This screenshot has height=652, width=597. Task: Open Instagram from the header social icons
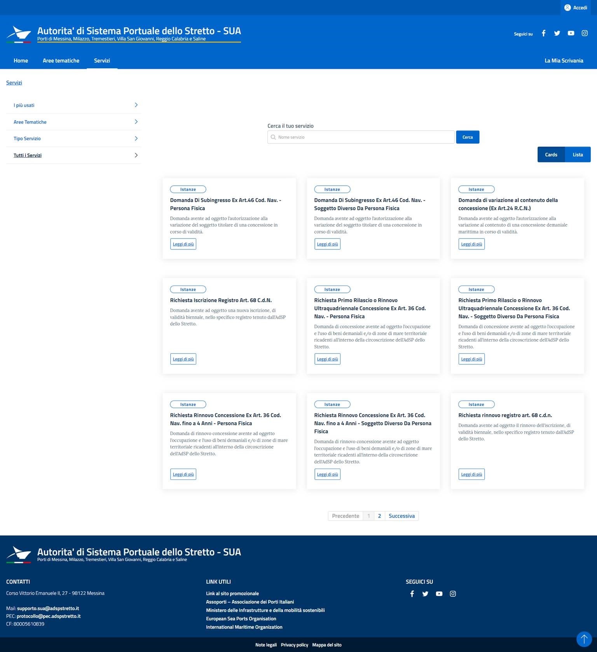(585, 33)
